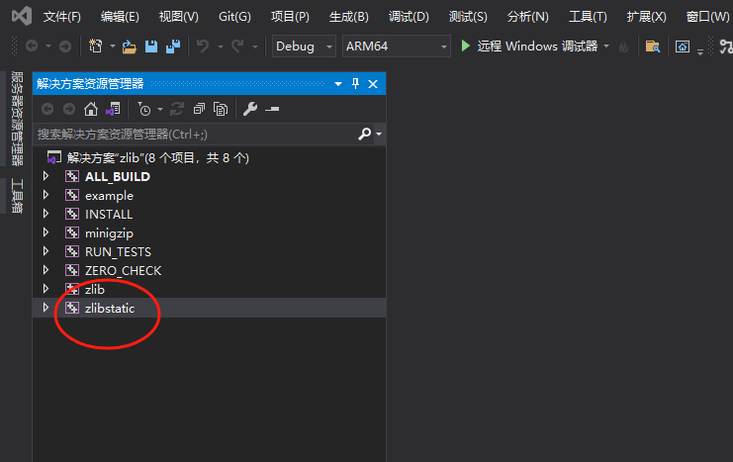Open the Debug configuration dropdown
Viewport: 733px width, 462px height.
point(304,46)
